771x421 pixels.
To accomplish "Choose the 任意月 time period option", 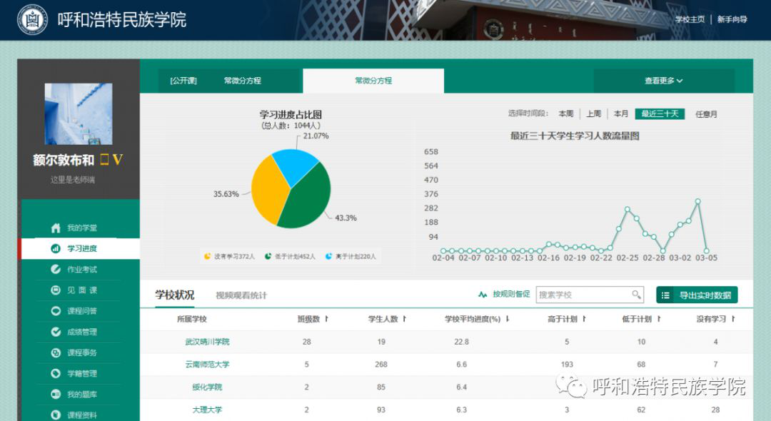I will point(706,113).
